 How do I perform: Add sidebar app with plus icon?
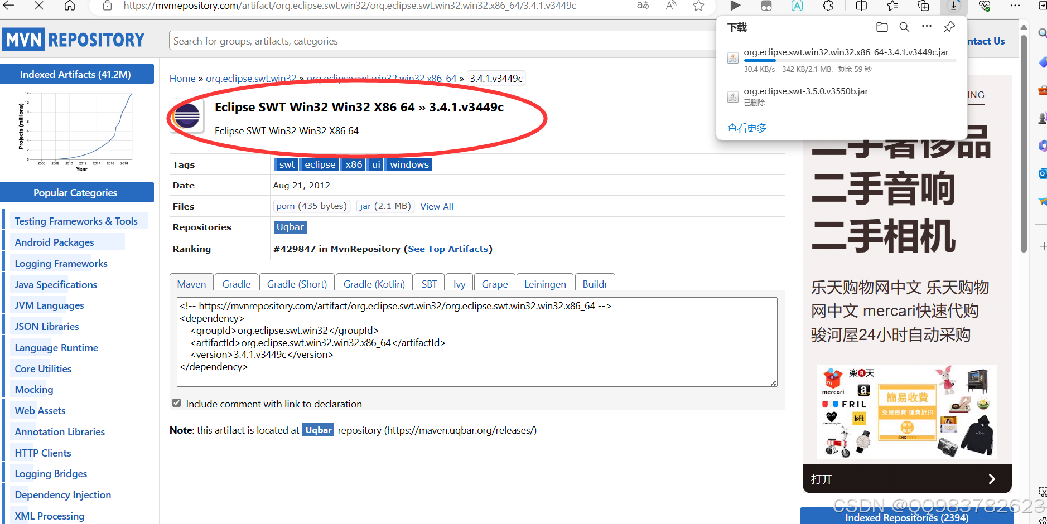(x=1043, y=246)
